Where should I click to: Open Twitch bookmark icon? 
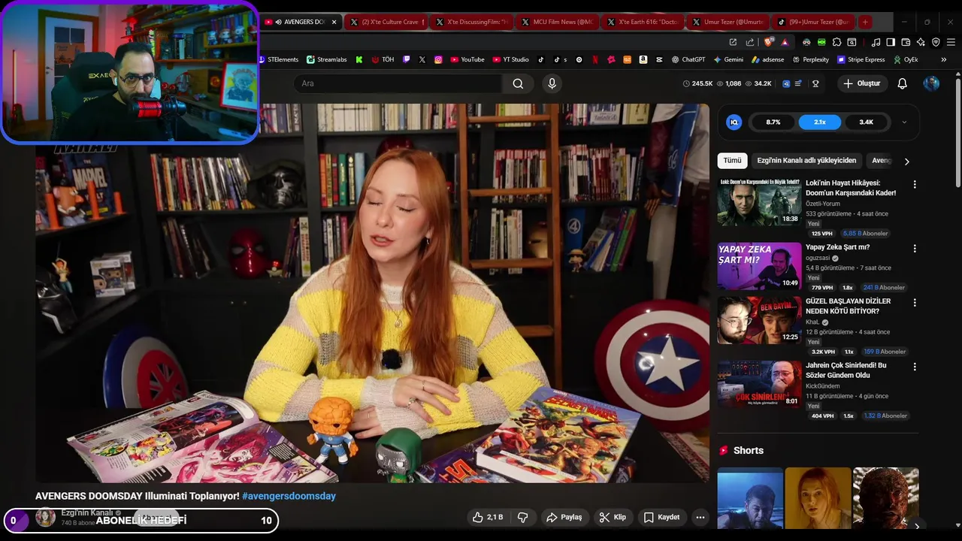click(407, 59)
